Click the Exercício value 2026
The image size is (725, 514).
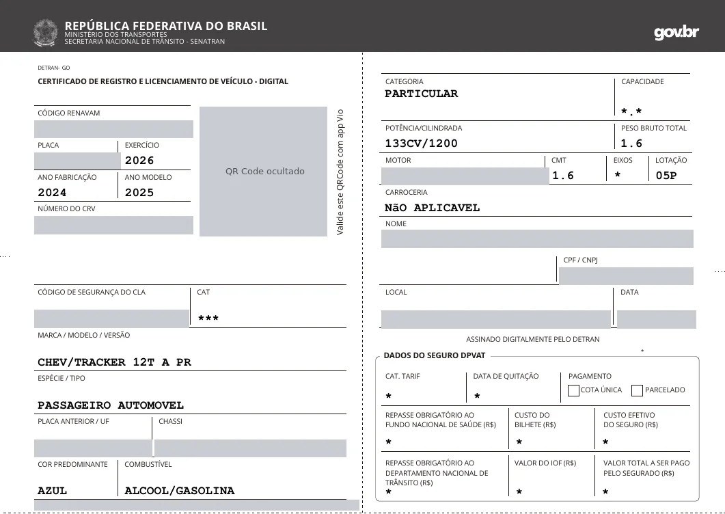pyautogui.click(x=139, y=161)
